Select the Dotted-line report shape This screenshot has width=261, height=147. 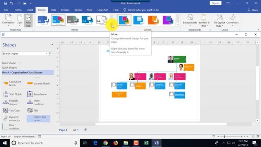tap(38, 119)
